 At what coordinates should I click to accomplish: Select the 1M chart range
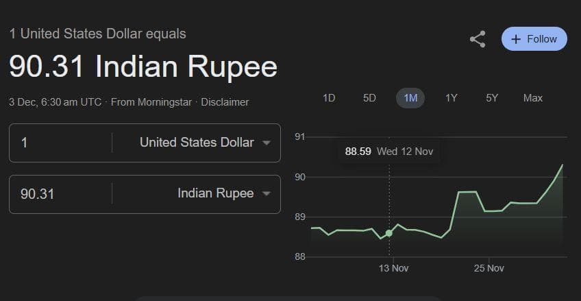(x=410, y=98)
